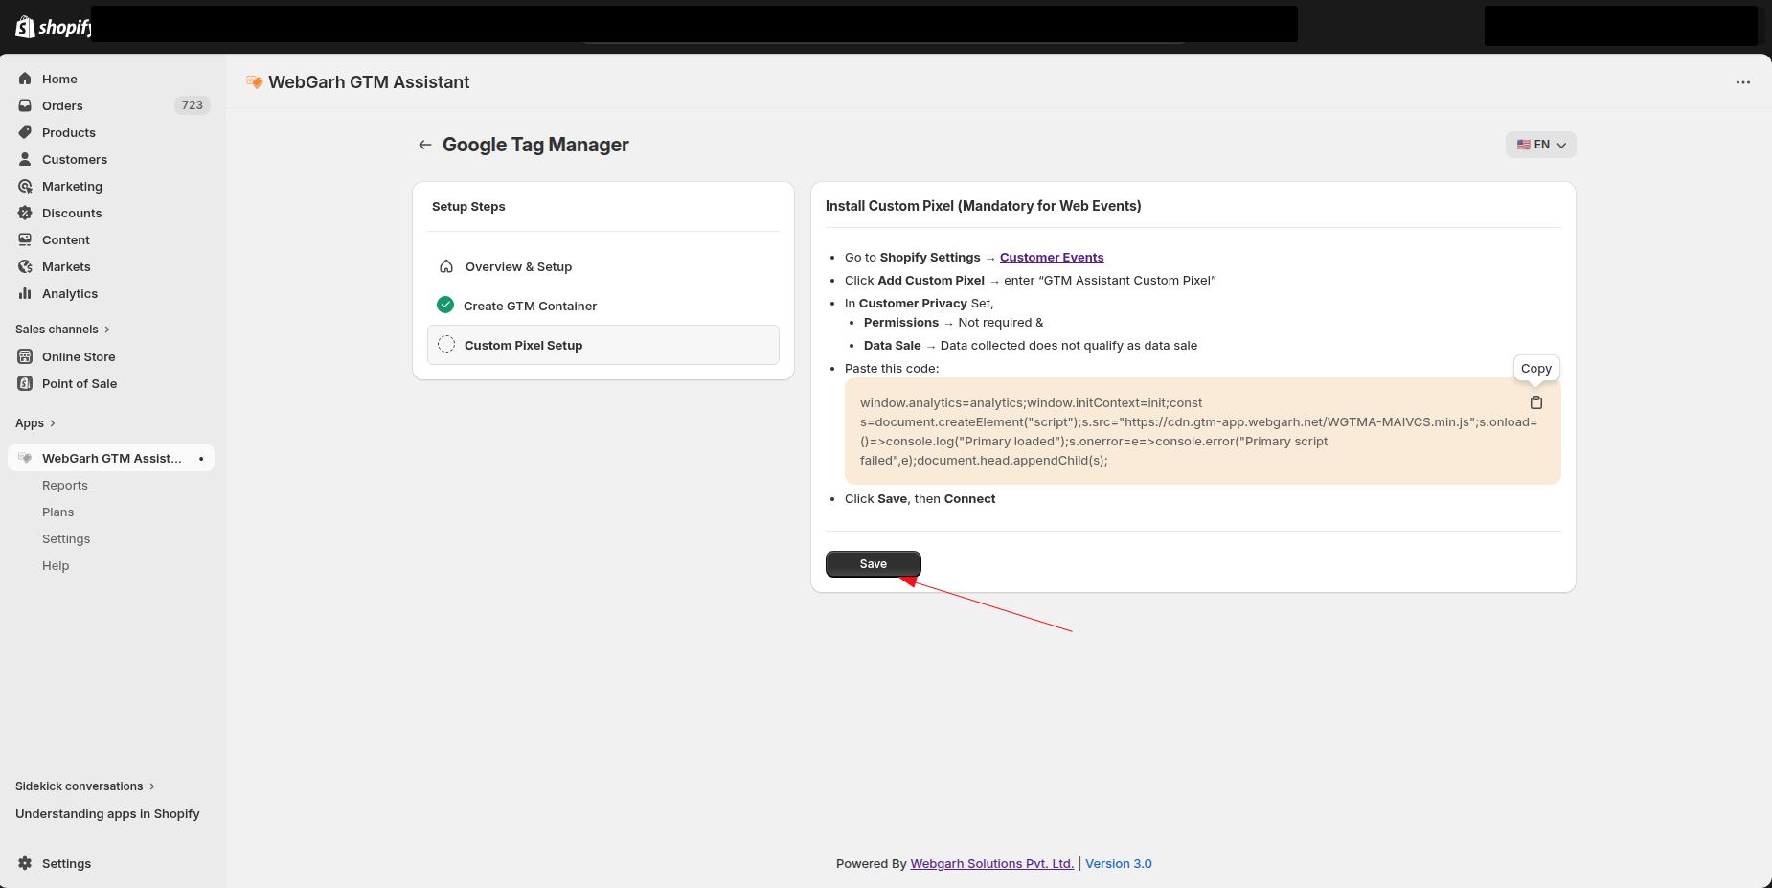Expand Sales channels chevron
Viewport: 1772px width, 888px height.
107,330
